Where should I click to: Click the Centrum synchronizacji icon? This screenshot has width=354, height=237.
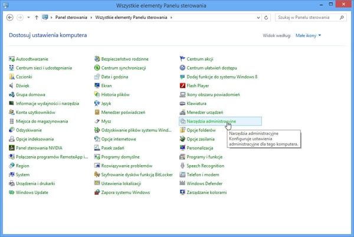click(x=97, y=68)
